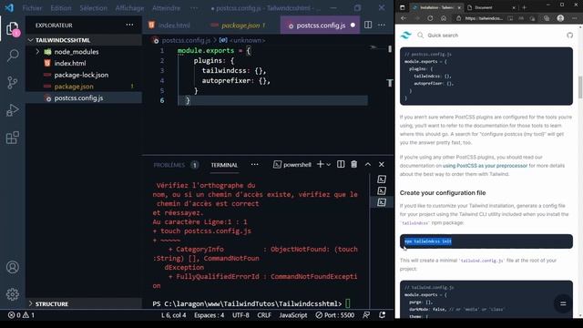Open the Manage gear icon
The width and height of the screenshot is (583, 328).
(x=12, y=294)
